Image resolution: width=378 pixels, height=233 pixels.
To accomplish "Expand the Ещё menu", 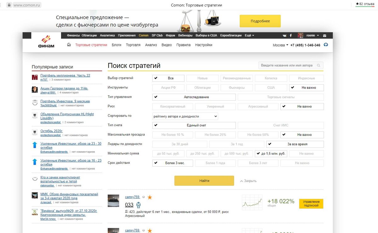I will [249, 36].
